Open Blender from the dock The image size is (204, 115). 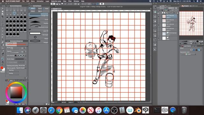click(138, 110)
